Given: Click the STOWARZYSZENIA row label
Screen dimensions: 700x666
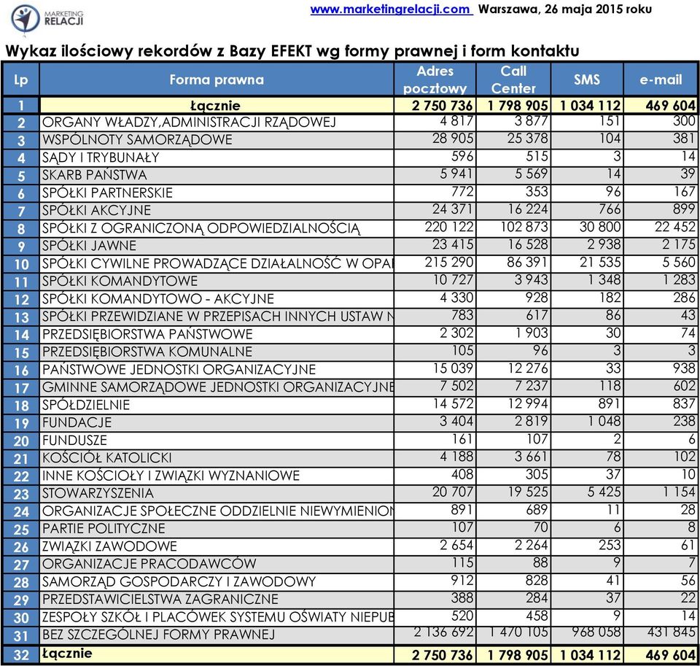Looking at the screenshot, I should click(x=98, y=493).
